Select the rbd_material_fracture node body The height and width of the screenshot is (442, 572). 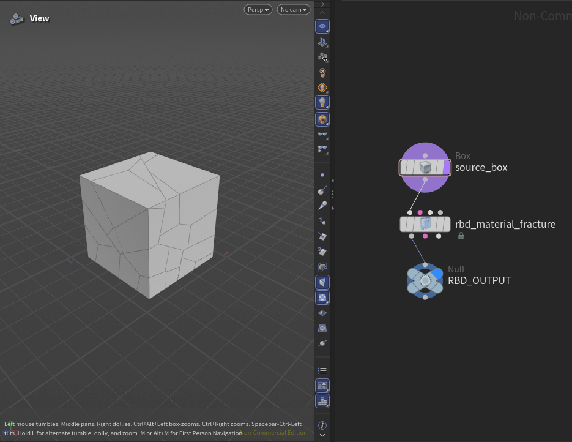click(425, 224)
